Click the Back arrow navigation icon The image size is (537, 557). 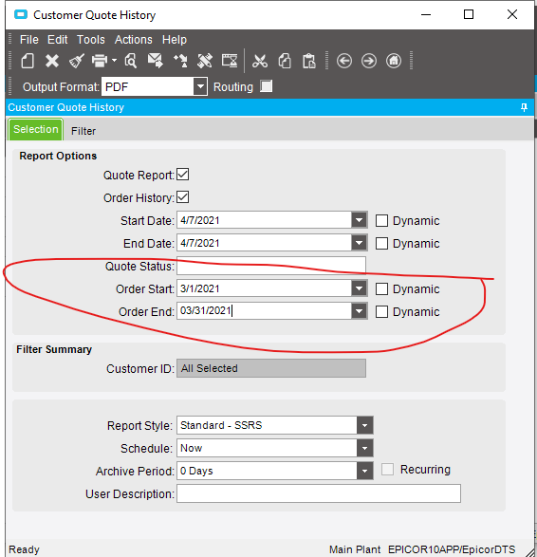344,61
